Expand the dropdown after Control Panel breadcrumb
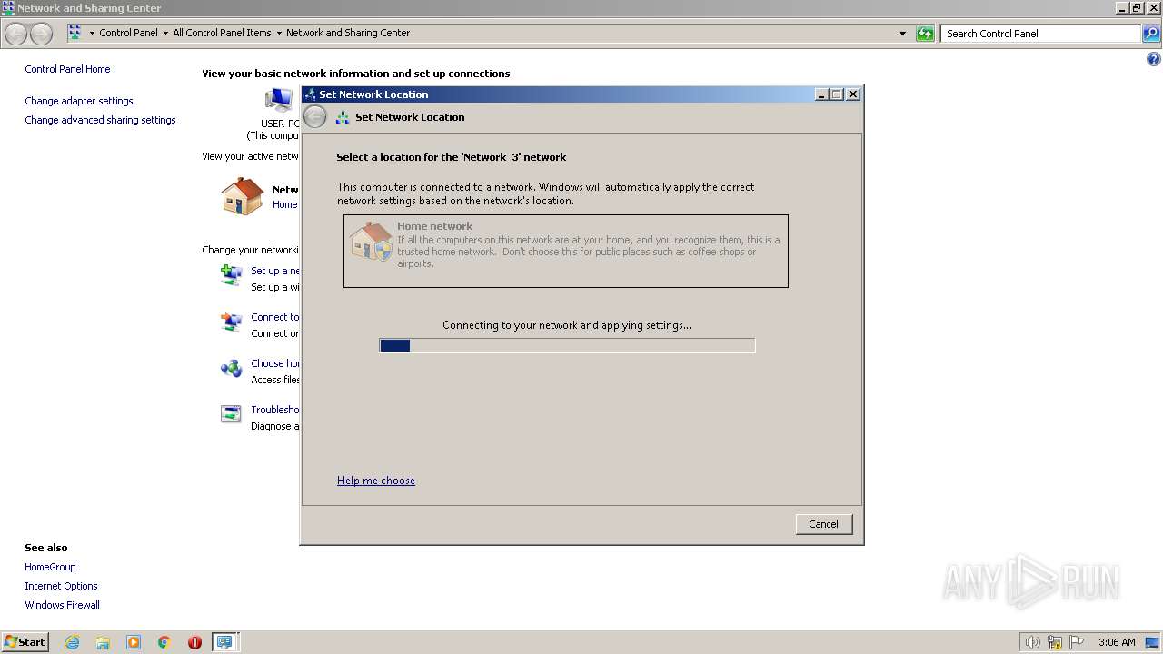 click(x=165, y=33)
